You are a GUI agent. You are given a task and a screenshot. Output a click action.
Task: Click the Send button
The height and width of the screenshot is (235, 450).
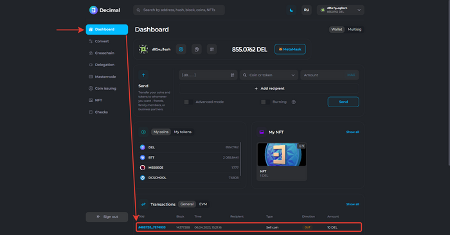point(343,102)
